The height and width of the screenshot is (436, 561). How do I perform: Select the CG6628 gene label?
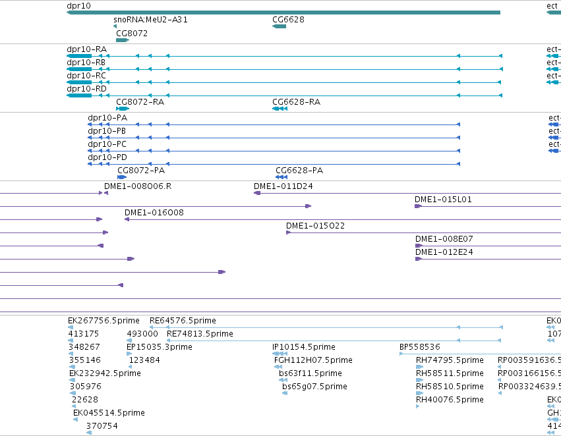click(x=288, y=19)
